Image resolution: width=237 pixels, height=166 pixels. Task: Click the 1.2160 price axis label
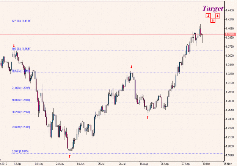tap(230, 137)
